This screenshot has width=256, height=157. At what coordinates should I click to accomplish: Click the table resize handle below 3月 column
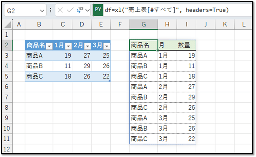tap(110, 81)
